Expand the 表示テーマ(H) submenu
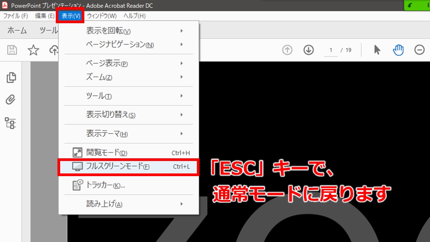430x242 pixels. [x=129, y=133]
